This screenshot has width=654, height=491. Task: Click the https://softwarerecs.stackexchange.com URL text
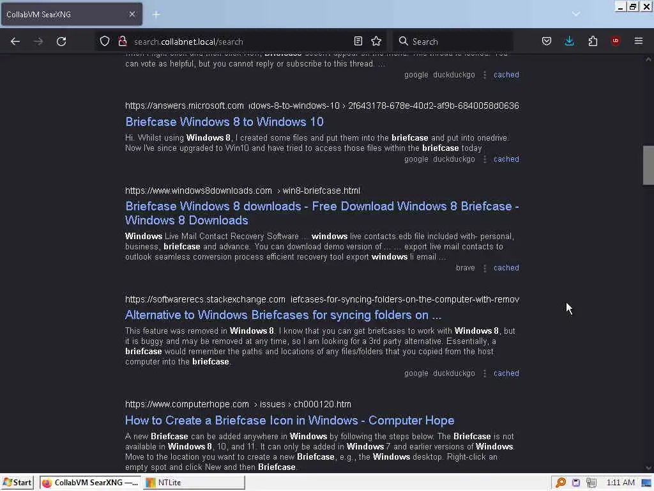[205, 299]
